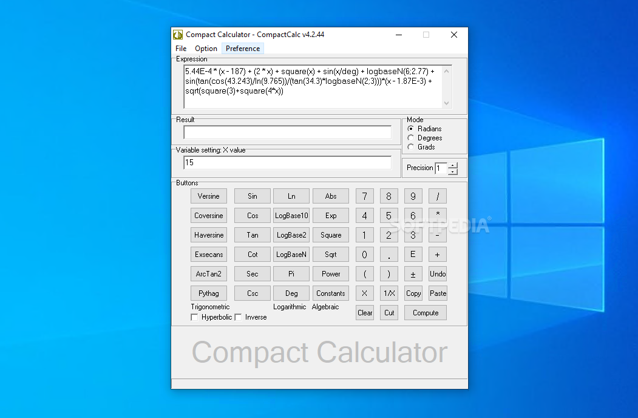Click the Square button
This screenshot has width=638, height=418.
pyautogui.click(x=331, y=235)
